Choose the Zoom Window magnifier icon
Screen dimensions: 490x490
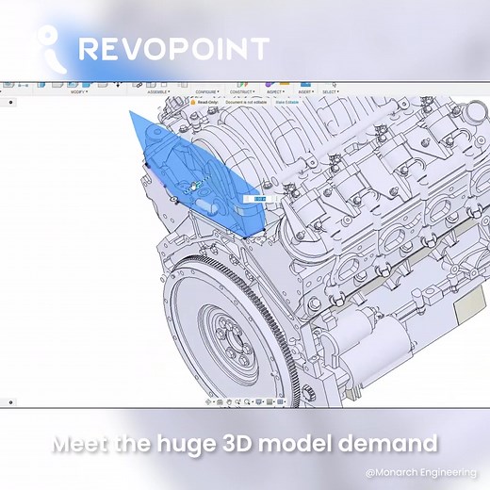(247, 401)
